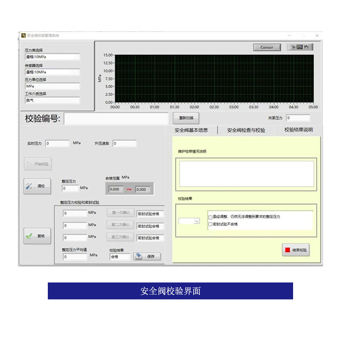This screenshot has height=338, width=338.
Task: Open the 校验结果 dropdown in the yellow panel
Action: point(189,221)
